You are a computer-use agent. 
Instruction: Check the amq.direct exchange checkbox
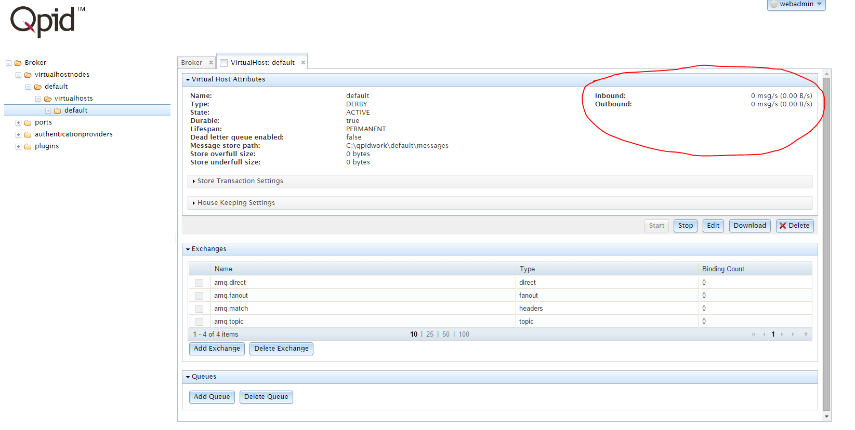coord(199,283)
